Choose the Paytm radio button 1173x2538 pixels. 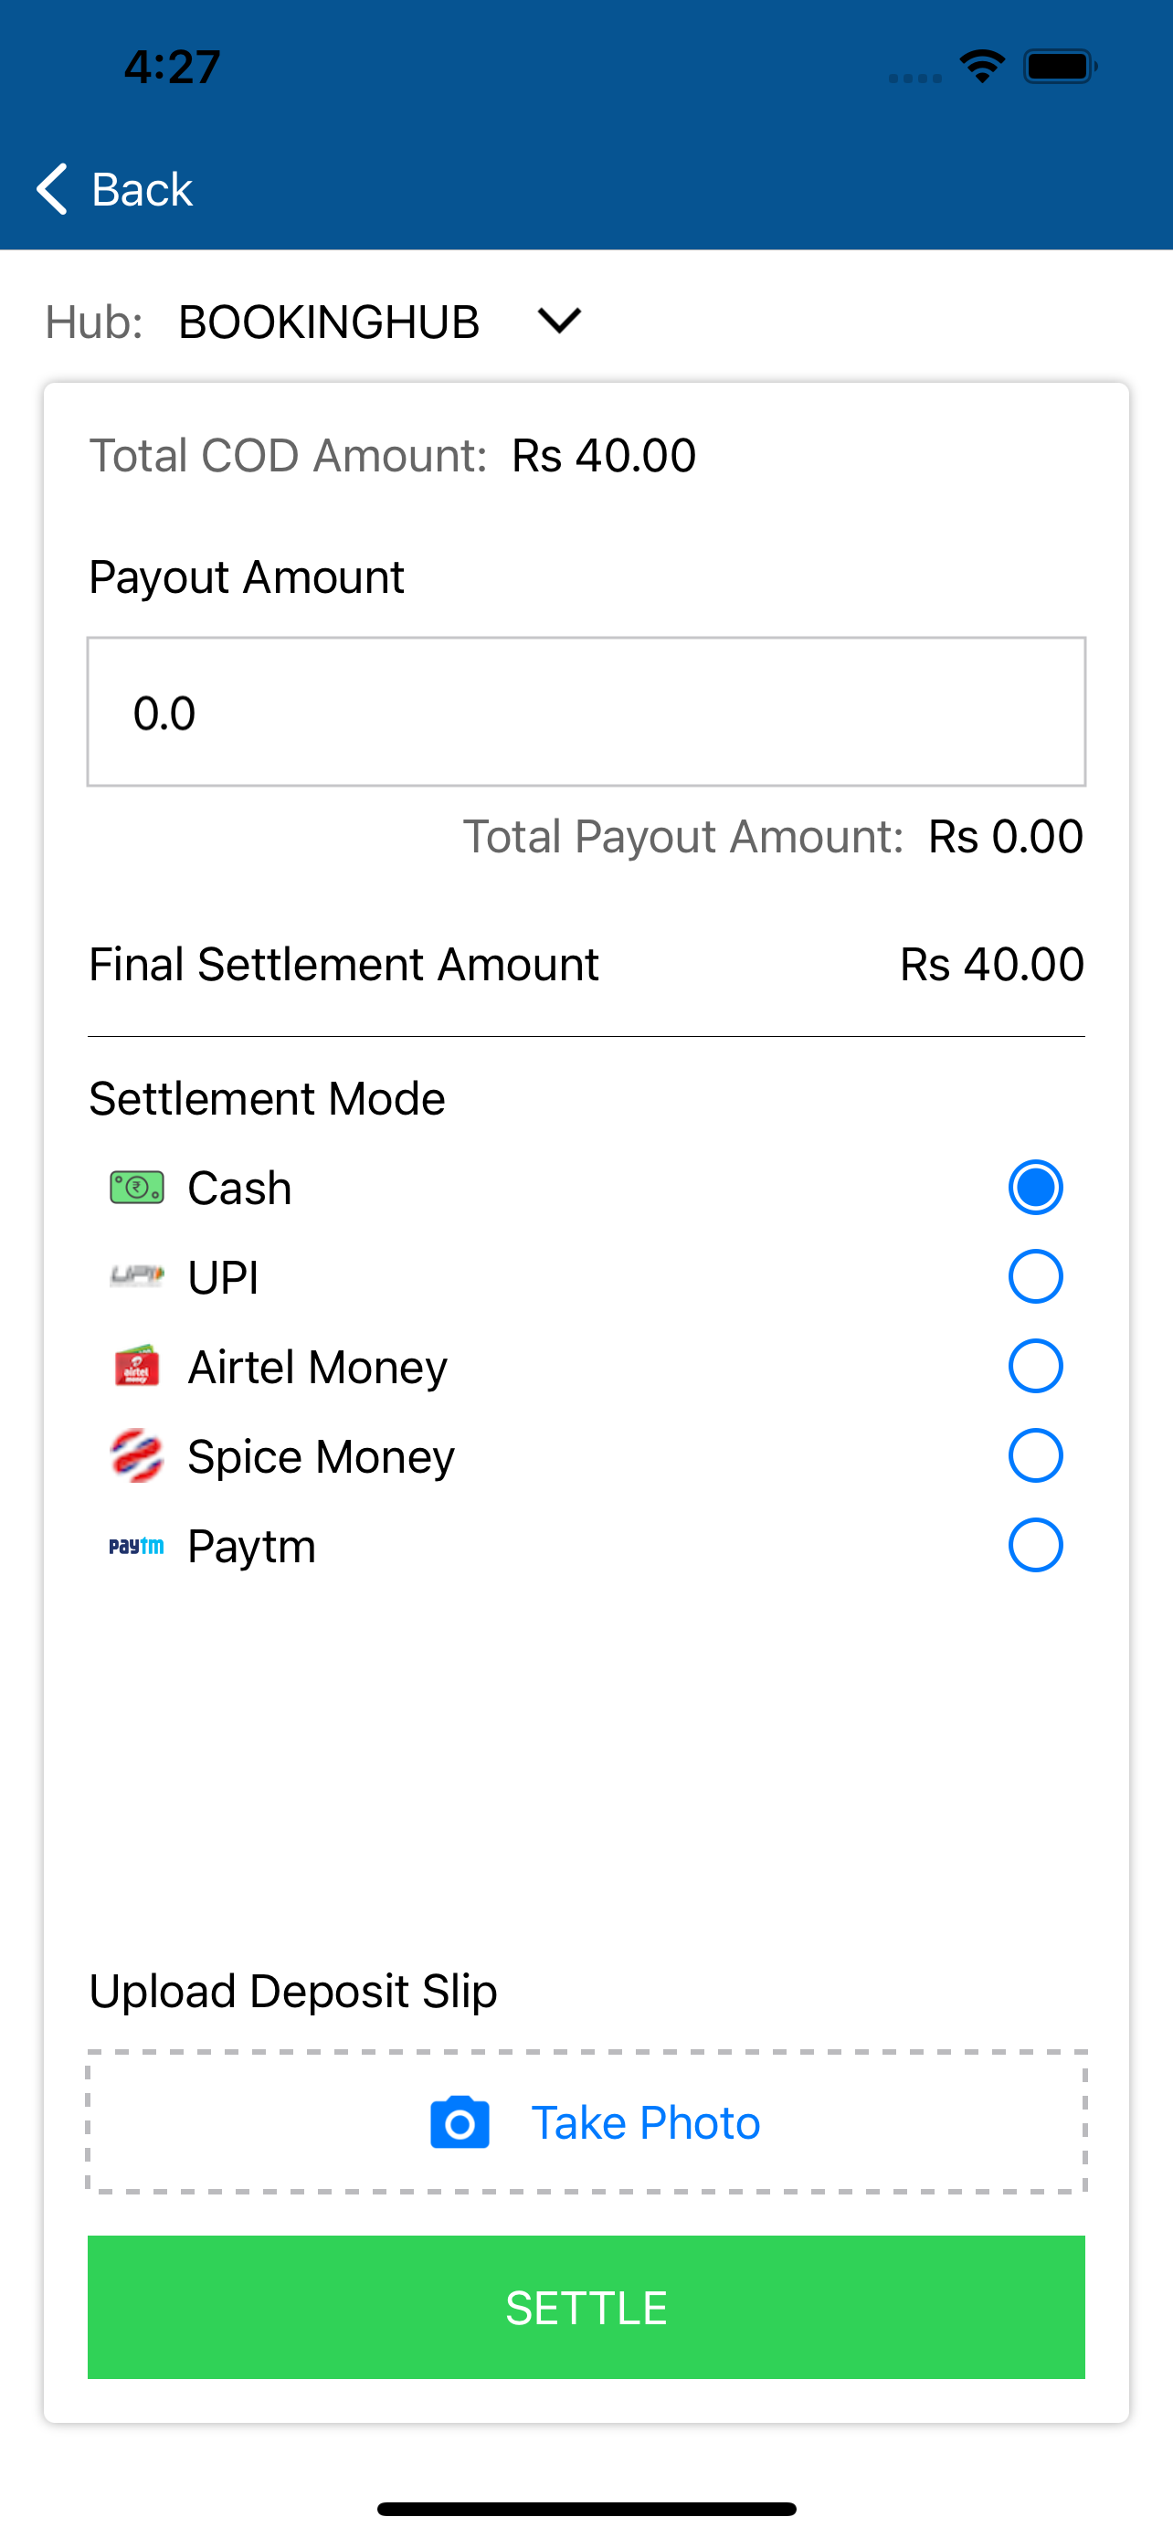point(1035,1545)
